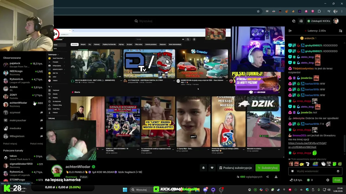Toggle stream notifications bell
346x194 pixels.
tap(203, 168)
